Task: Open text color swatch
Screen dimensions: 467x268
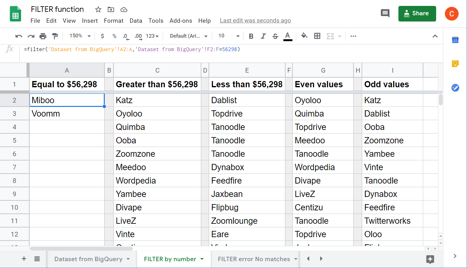Action: pyautogui.click(x=287, y=36)
